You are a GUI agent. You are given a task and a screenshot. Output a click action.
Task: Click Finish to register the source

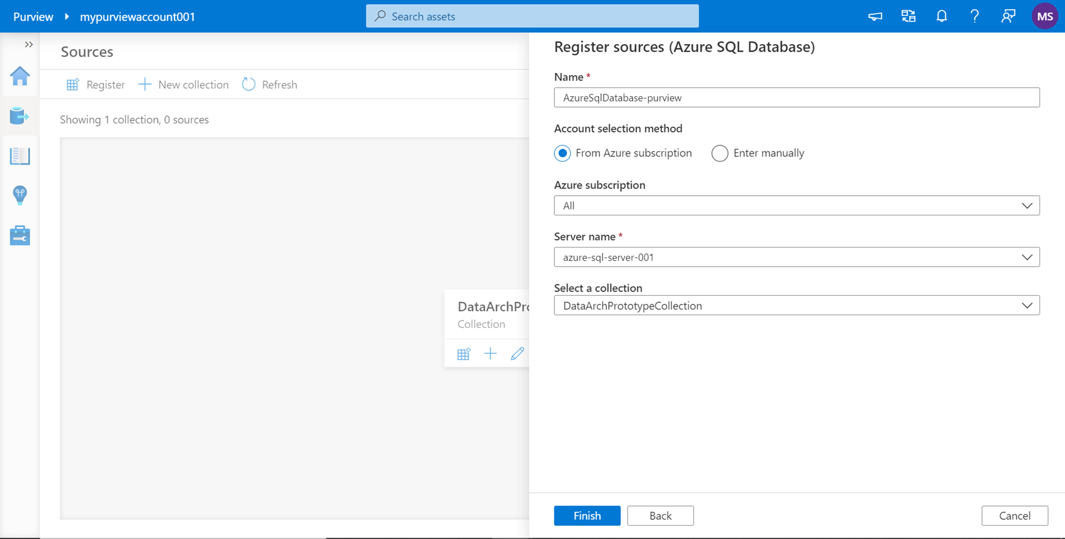coord(587,515)
